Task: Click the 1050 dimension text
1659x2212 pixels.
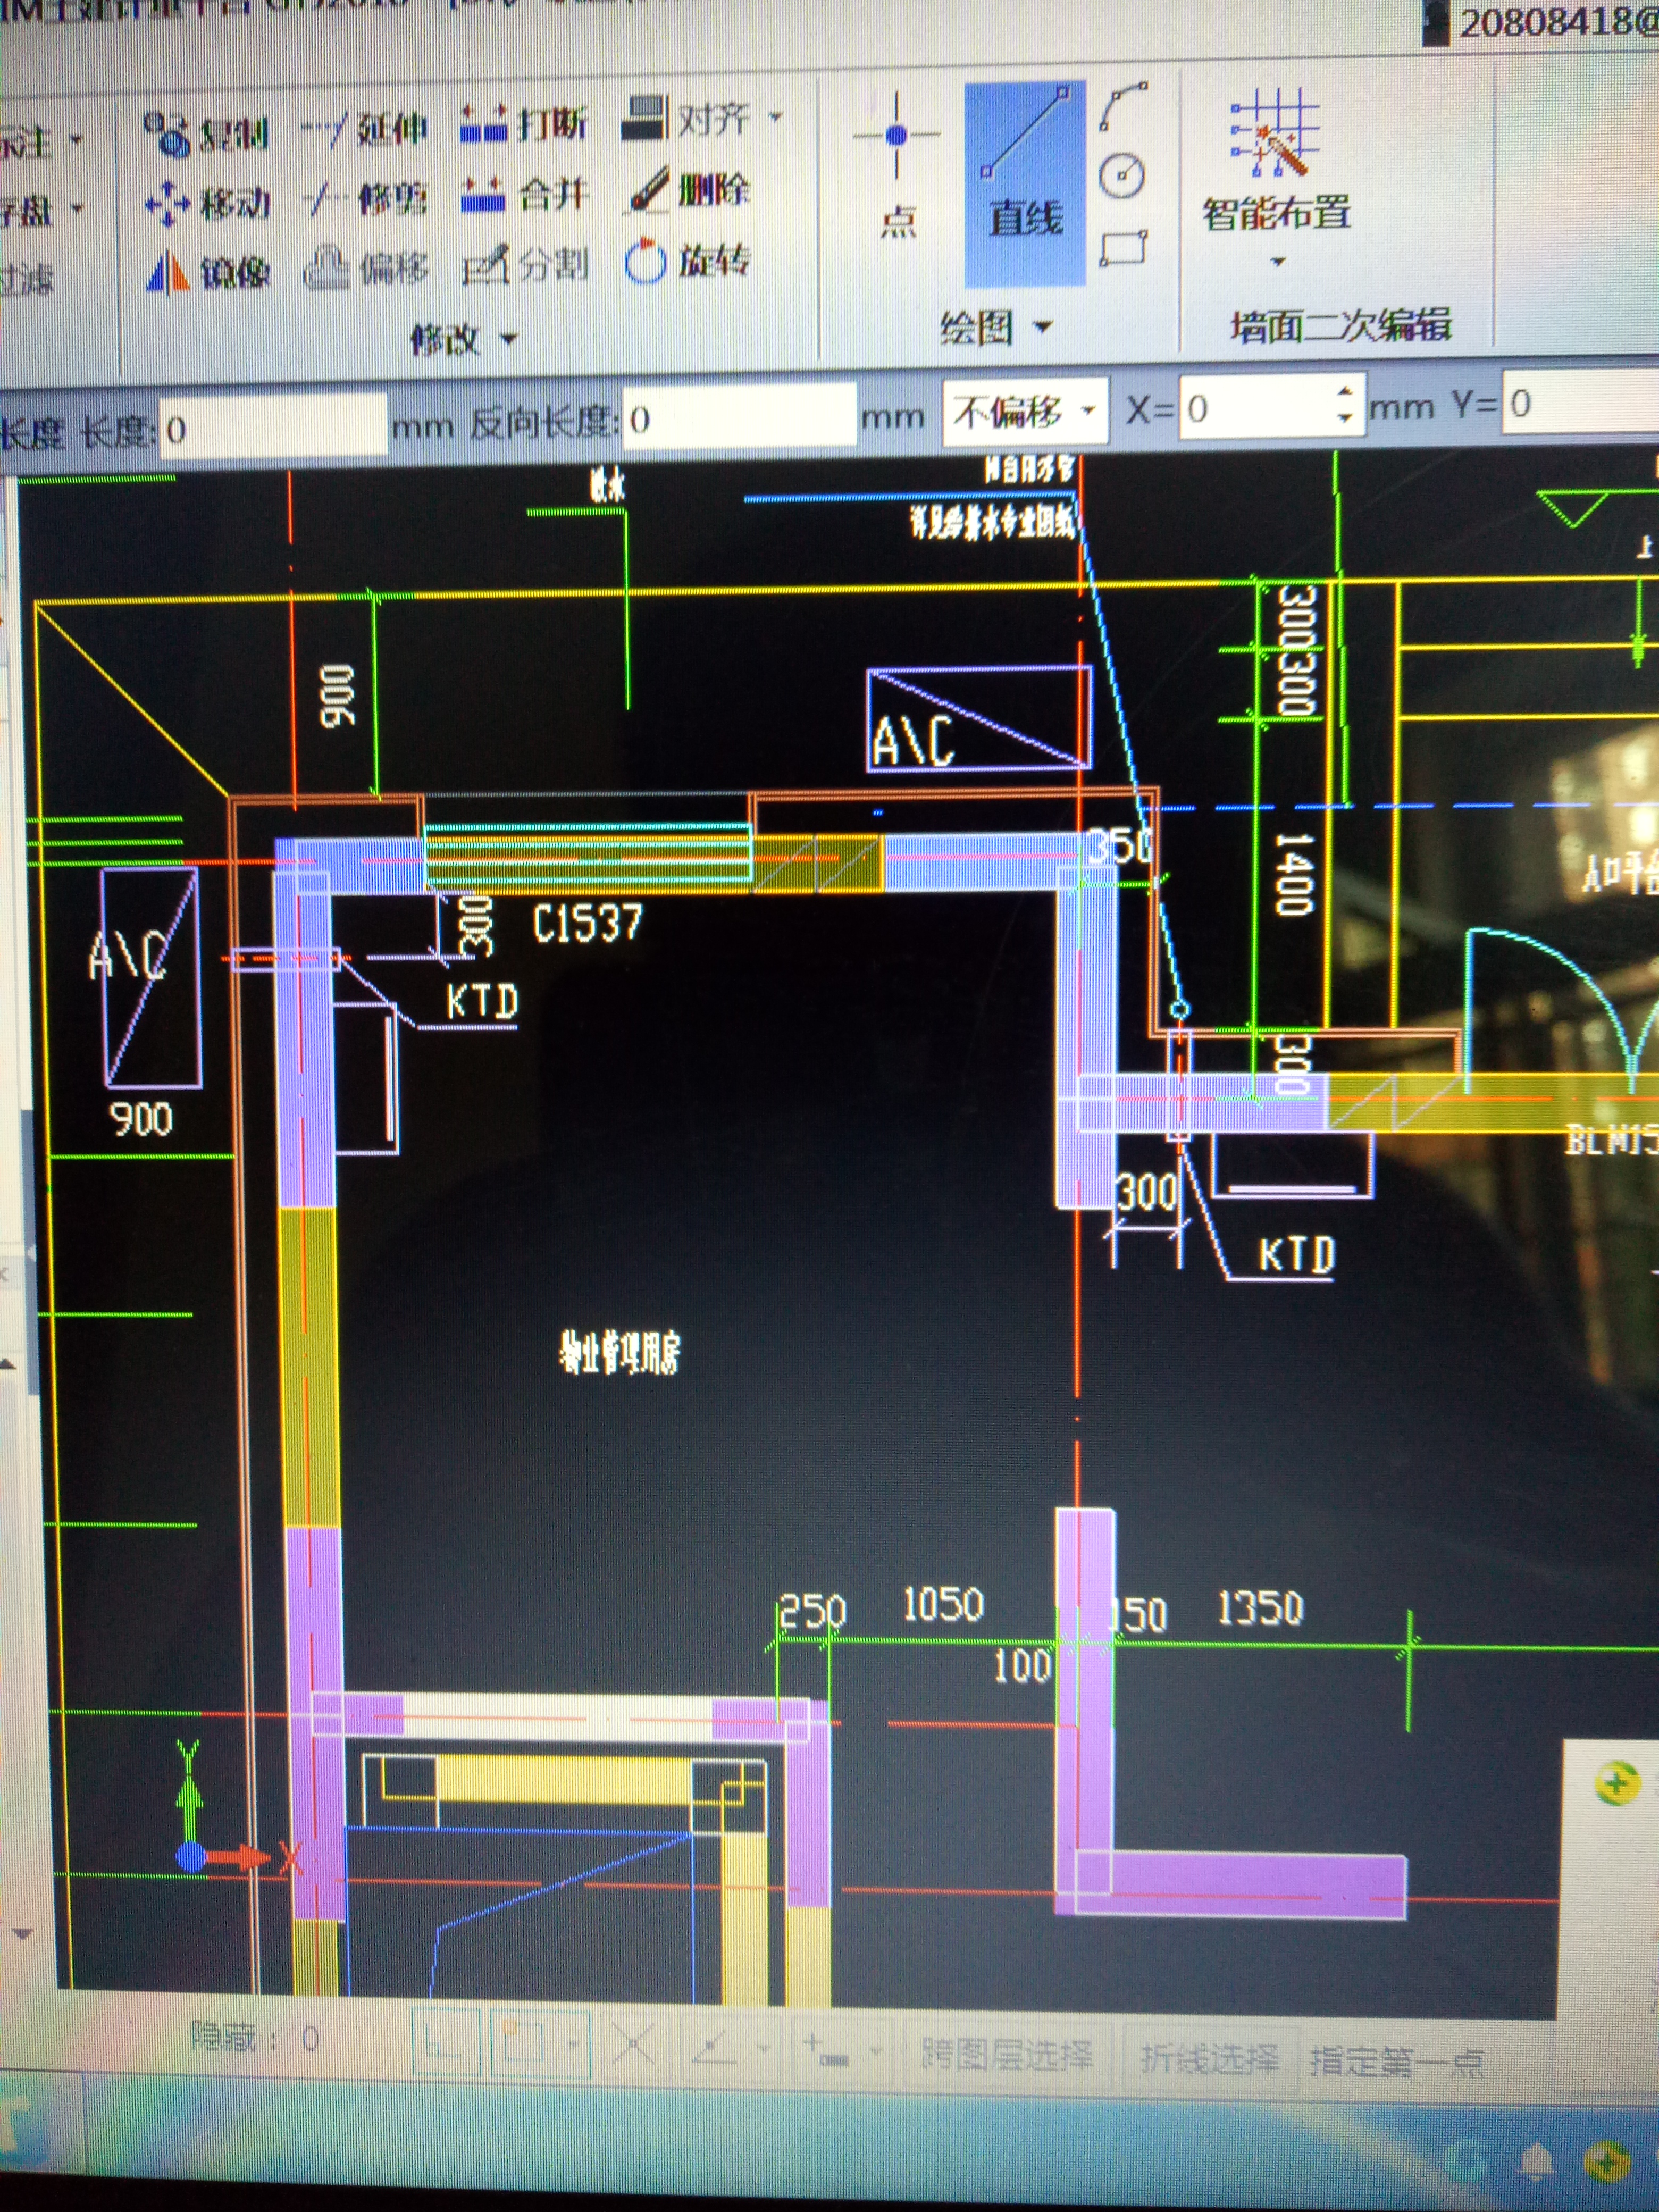Action: [943, 1605]
